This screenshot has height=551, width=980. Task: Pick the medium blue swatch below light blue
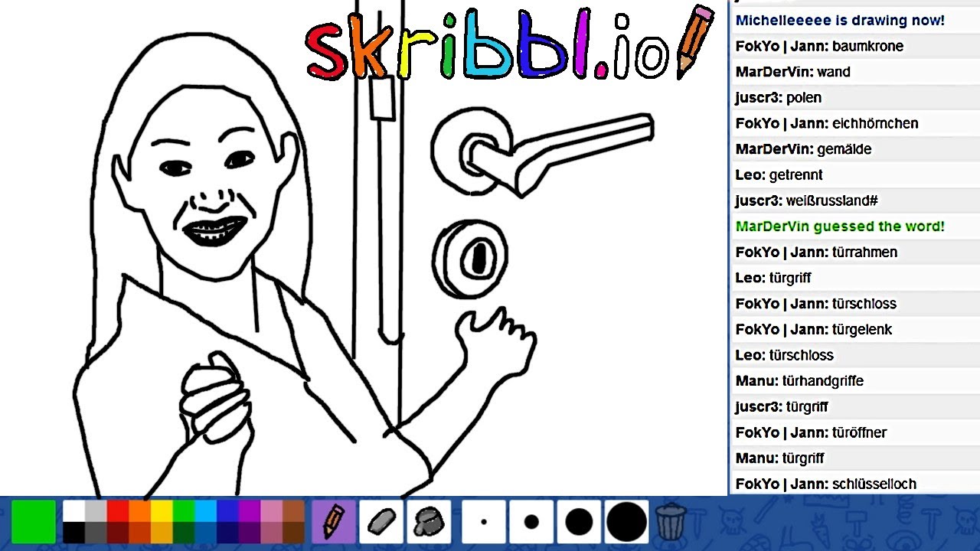206,533
